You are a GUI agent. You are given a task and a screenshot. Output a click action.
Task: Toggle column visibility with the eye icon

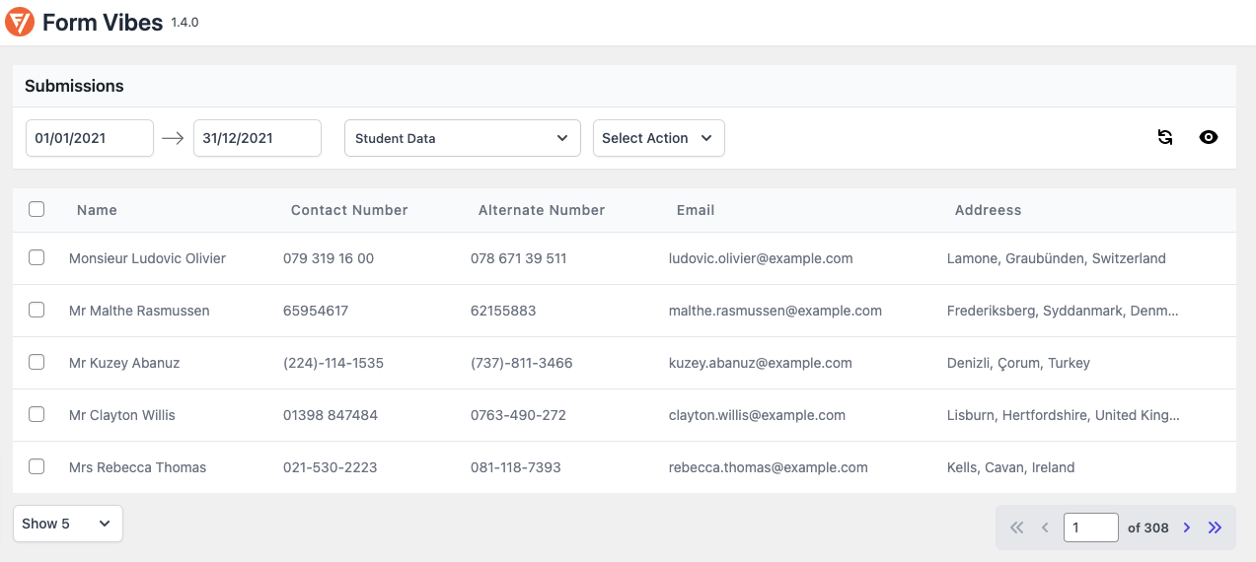(x=1209, y=138)
